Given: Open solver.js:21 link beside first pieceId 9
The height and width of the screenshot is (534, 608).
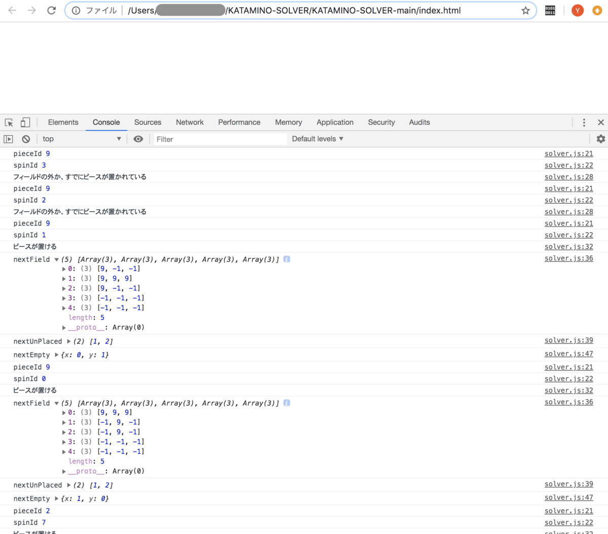Looking at the screenshot, I should 568,154.
